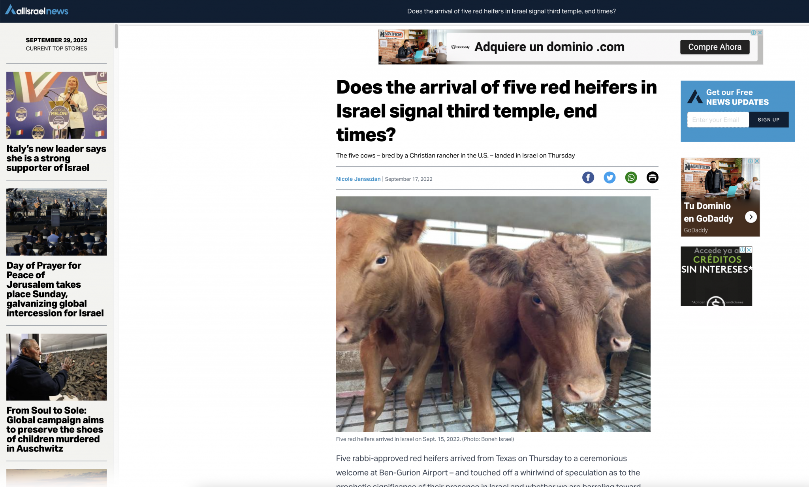Close the top GoDaddy banner ad
Screen dimensions: 809x487
pyautogui.click(x=760, y=33)
